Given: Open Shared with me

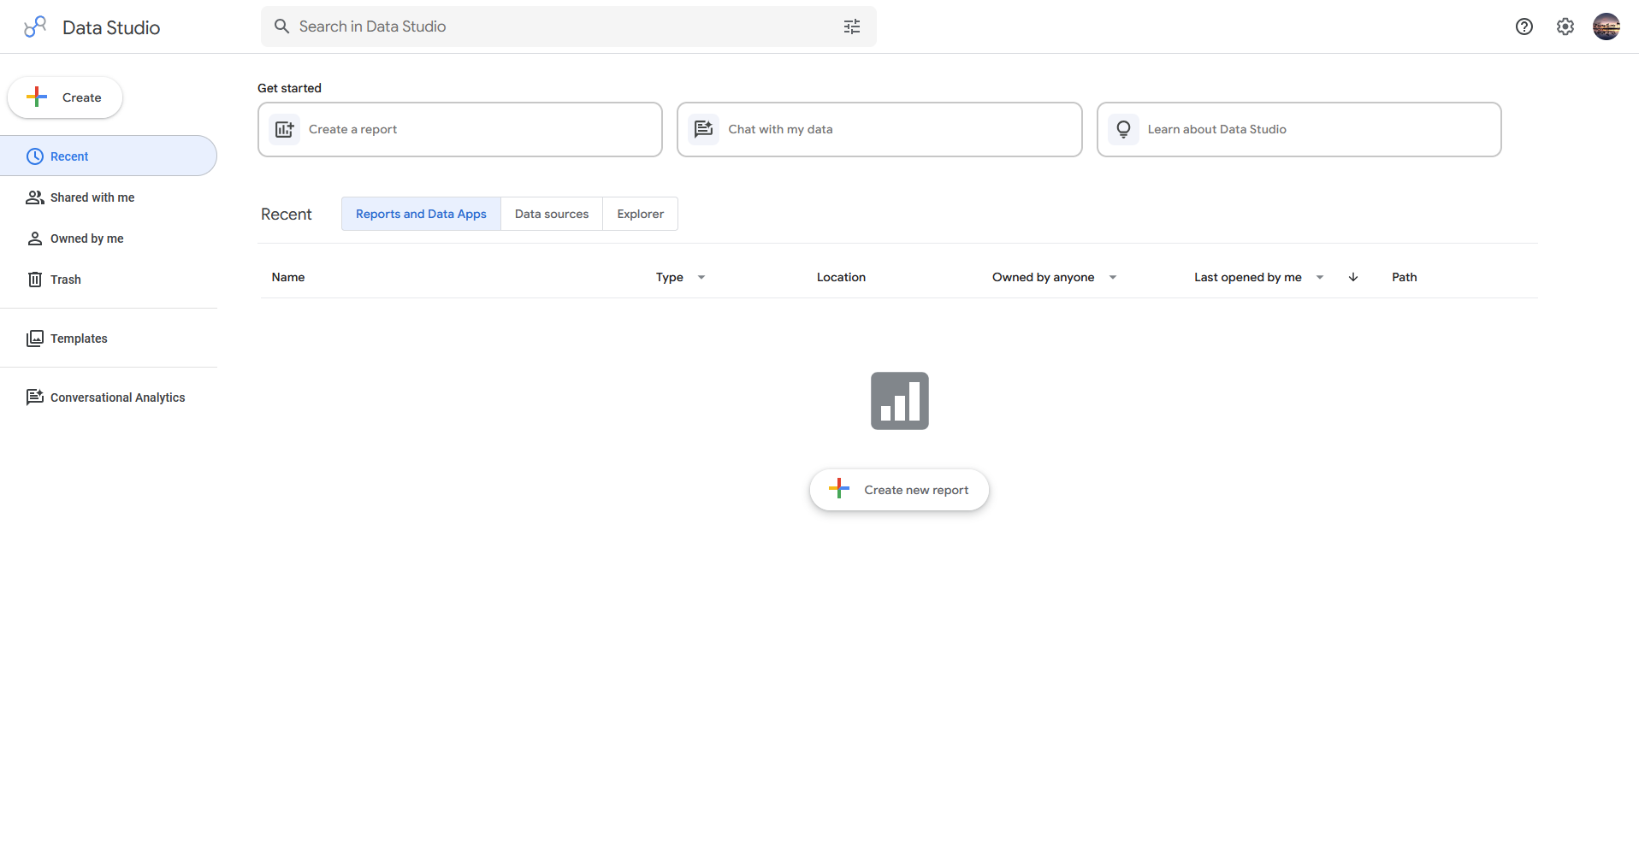Looking at the screenshot, I should coord(109,197).
